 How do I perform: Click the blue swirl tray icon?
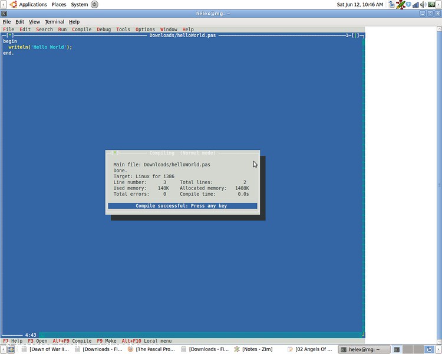pyautogui.click(x=392, y=5)
